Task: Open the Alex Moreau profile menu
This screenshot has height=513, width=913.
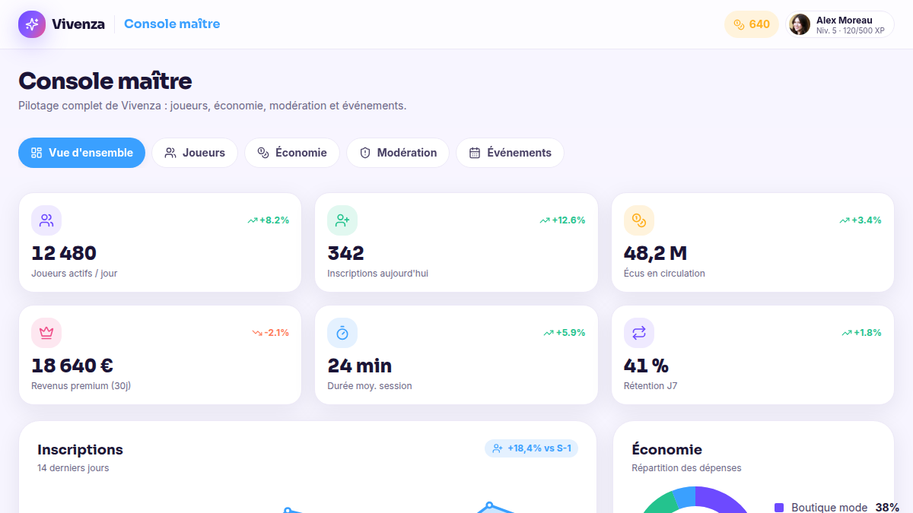Action: (840, 24)
